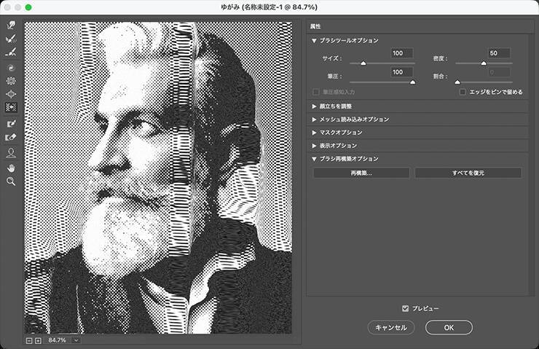Screen dimensions: 539x349
Task: Click the キャンセル button
Action: point(391,327)
